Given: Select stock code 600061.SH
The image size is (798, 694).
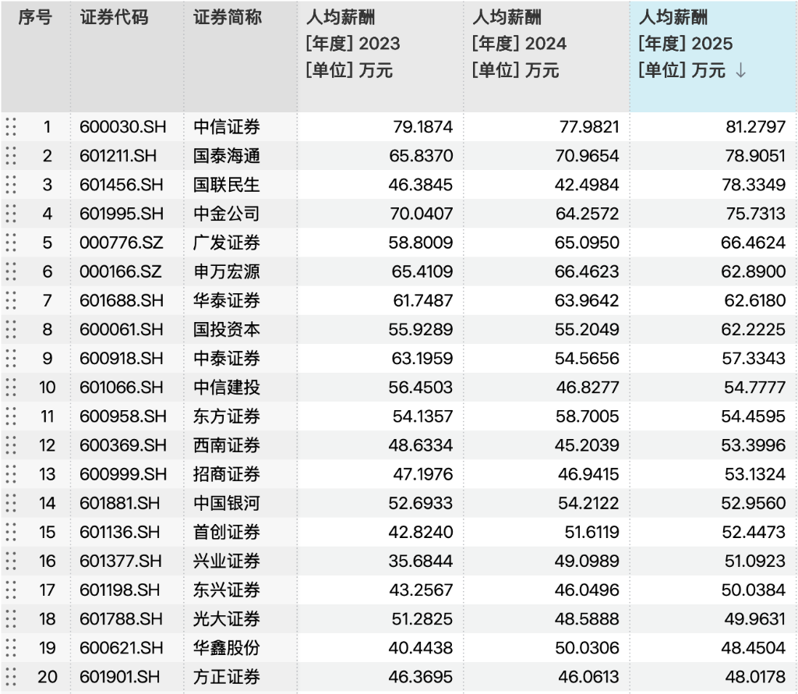Looking at the screenshot, I should click(x=122, y=329).
